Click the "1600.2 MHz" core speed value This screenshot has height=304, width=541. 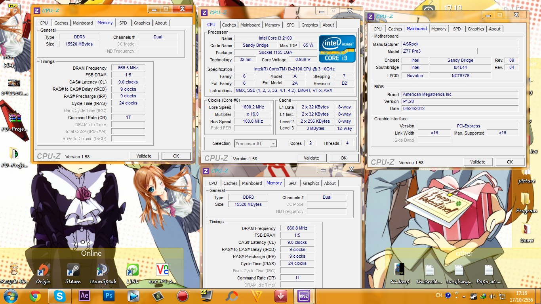[x=253, y=107]
